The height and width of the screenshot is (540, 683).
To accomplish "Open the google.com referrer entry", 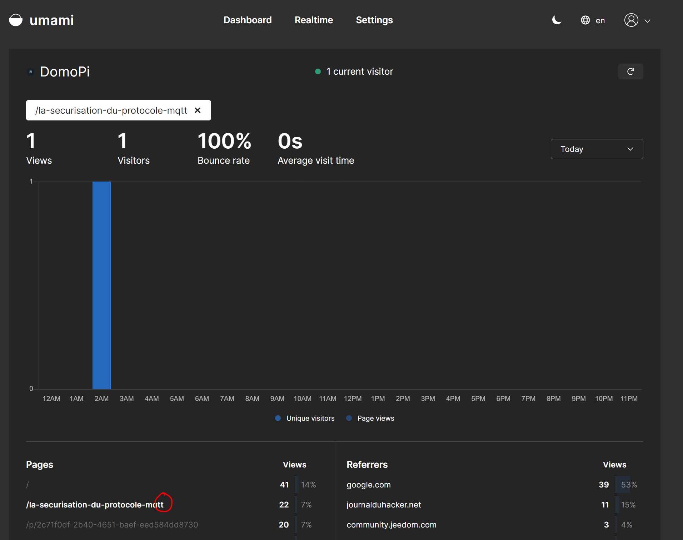I will (369, 485).
